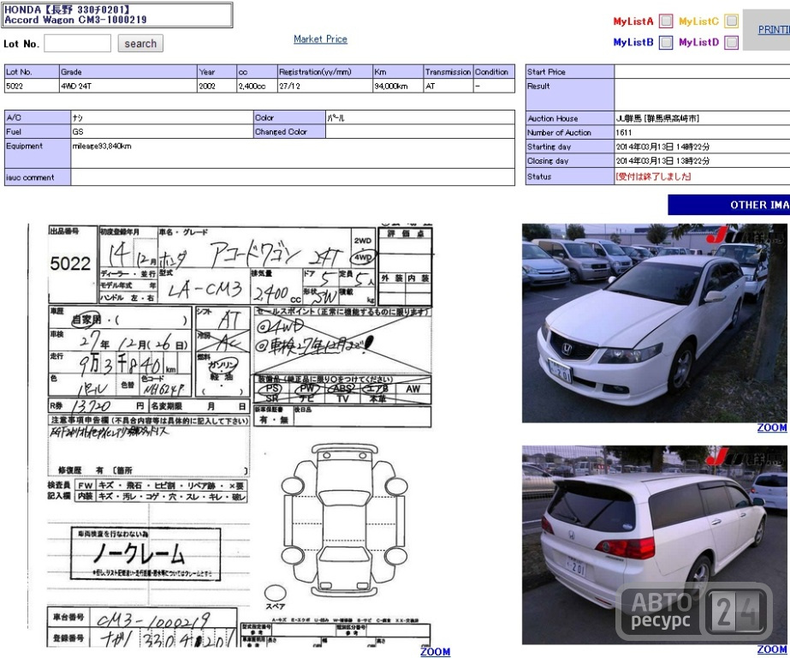The image size is (790, 658).
Task: Click the search button
Action: click(x=140, y=44)
